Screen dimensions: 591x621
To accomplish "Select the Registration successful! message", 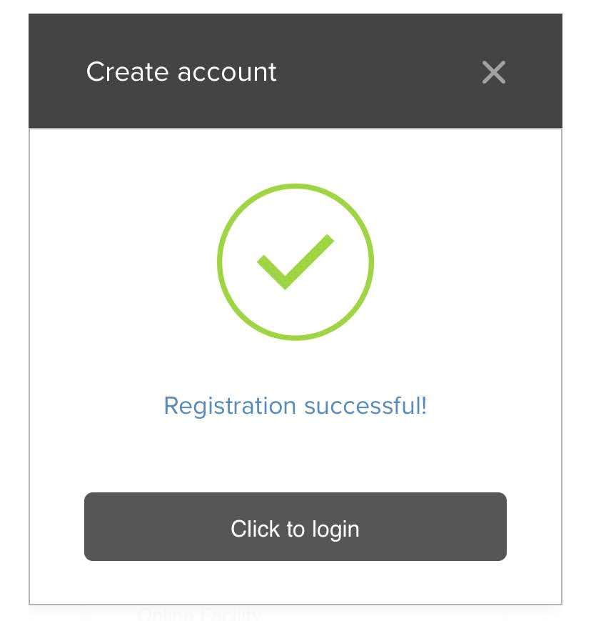I will pyautogui.click(x=295, y=406).
